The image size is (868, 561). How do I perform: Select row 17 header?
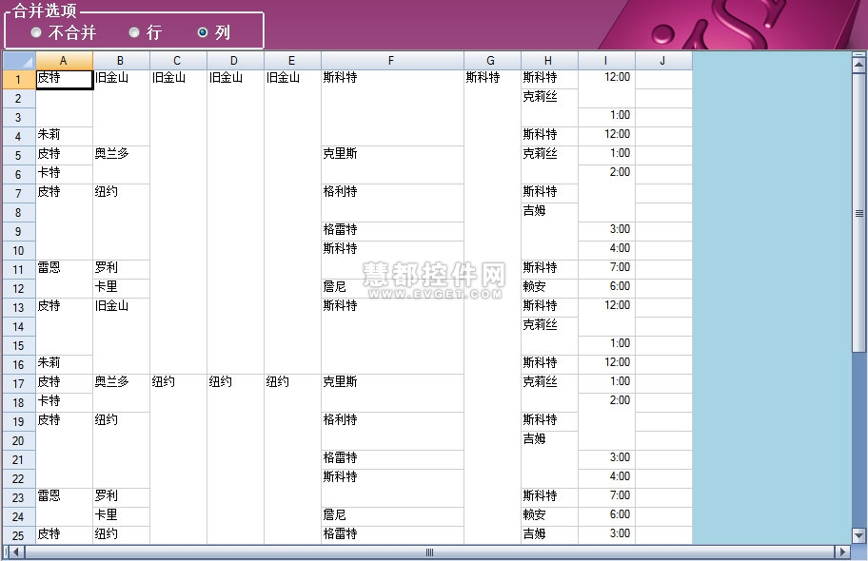[x=19, y=383]
